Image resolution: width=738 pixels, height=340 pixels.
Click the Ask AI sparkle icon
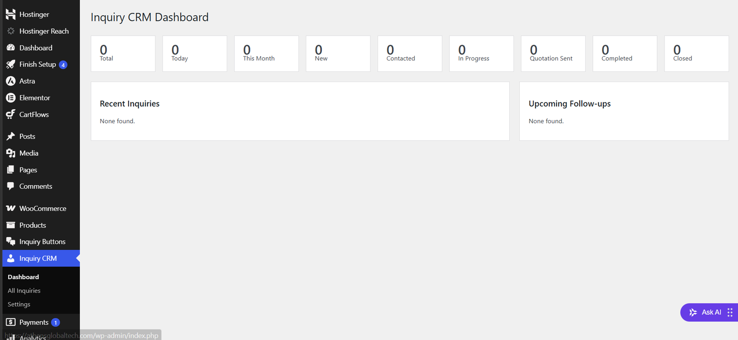[x=693, y=312]
